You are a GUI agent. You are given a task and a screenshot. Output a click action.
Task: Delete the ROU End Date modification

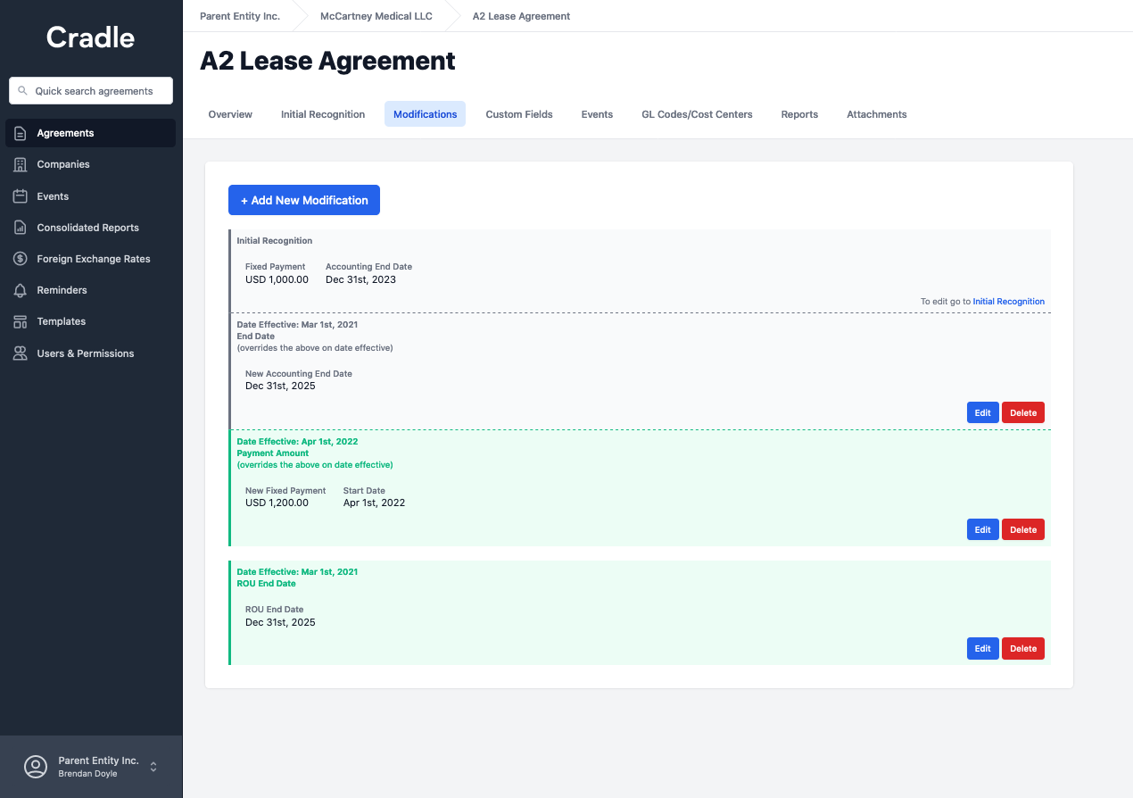(x=1022, y=648)
